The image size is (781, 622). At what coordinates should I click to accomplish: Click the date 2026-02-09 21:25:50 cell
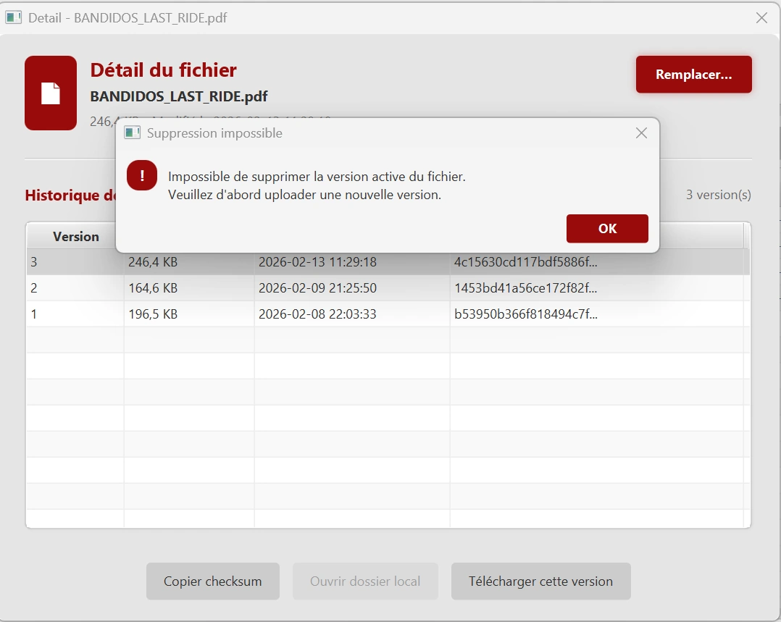(x=317, y=288)
